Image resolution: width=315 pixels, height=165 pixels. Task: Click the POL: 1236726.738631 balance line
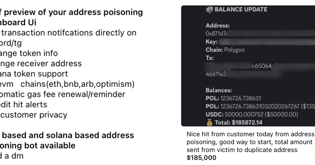(234, 99)
